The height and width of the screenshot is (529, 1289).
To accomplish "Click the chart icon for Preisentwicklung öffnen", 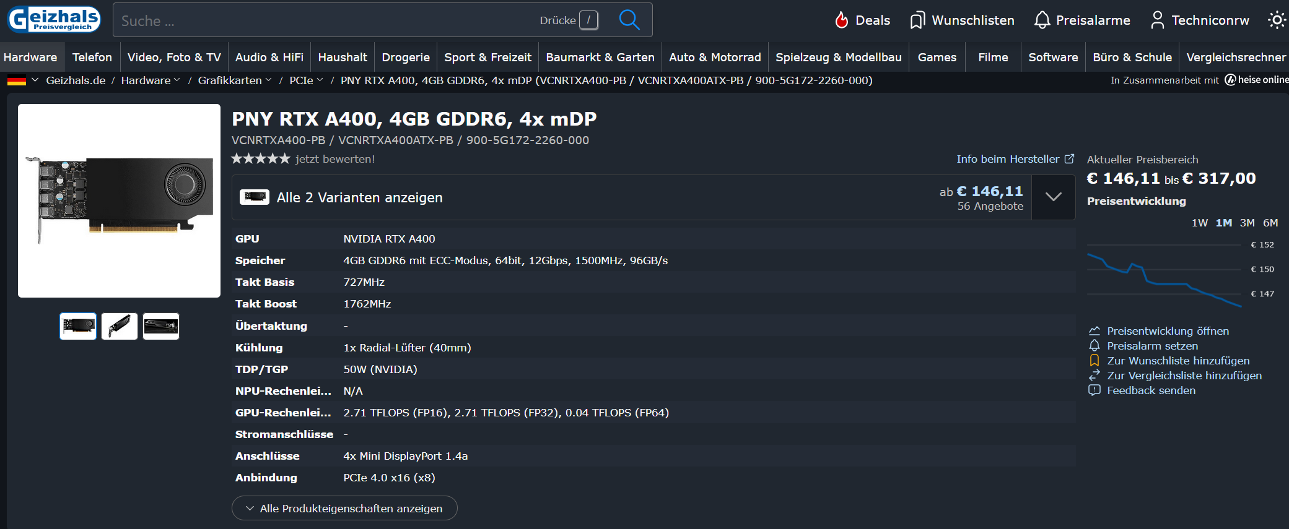I will (x=1095, y=331).
